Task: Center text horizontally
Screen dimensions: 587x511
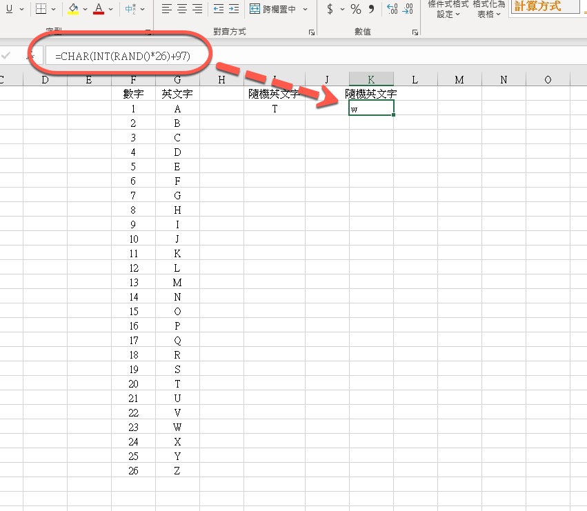Action: [182, 8]
